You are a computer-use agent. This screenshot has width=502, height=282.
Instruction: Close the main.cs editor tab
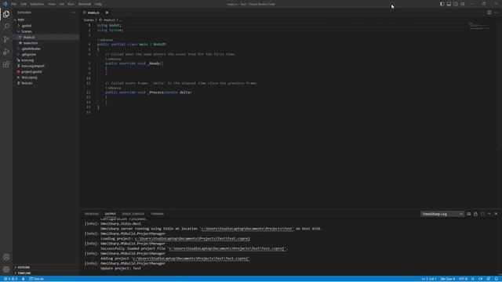(x=107, y=13)
